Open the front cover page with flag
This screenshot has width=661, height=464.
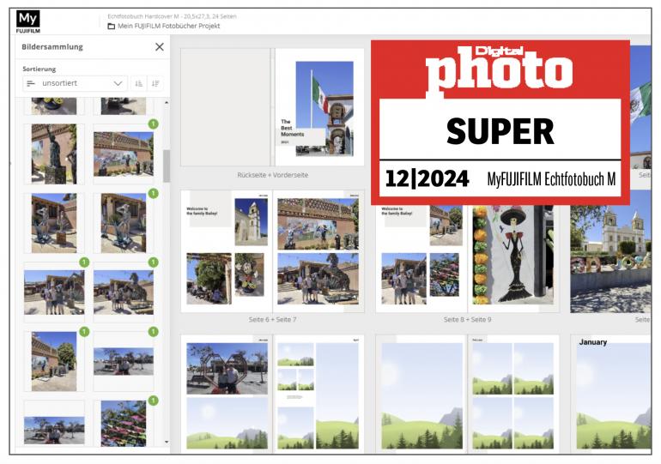[x=319, y=107]
